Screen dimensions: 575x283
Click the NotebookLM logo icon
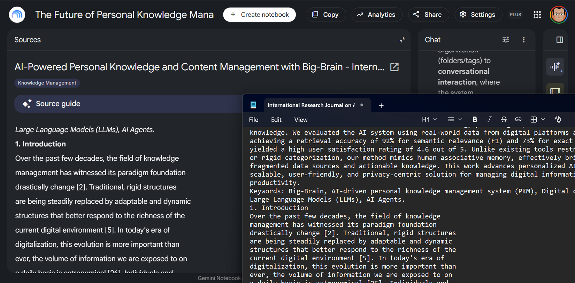point(17,15)
